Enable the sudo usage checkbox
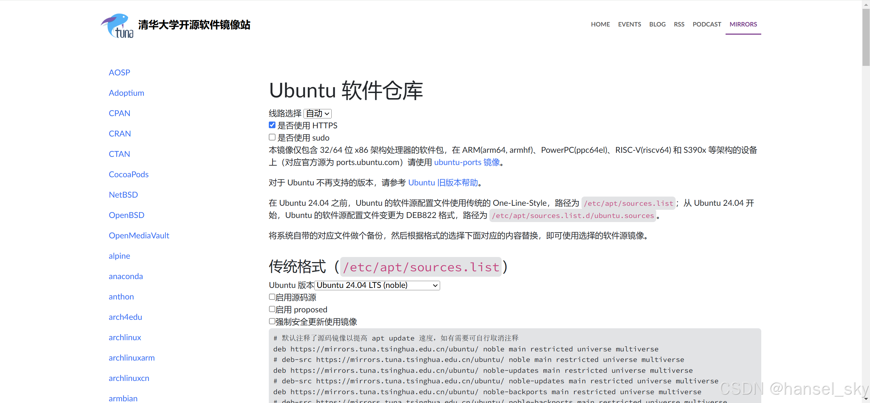This screenshot has height=403, width=870. [272, 138]
